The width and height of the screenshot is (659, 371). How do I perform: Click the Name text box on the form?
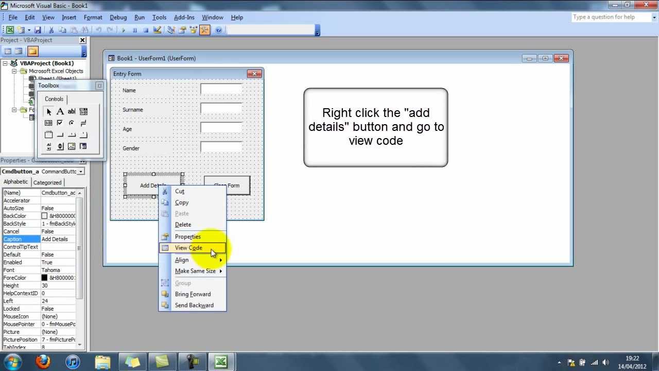point(221,89)
